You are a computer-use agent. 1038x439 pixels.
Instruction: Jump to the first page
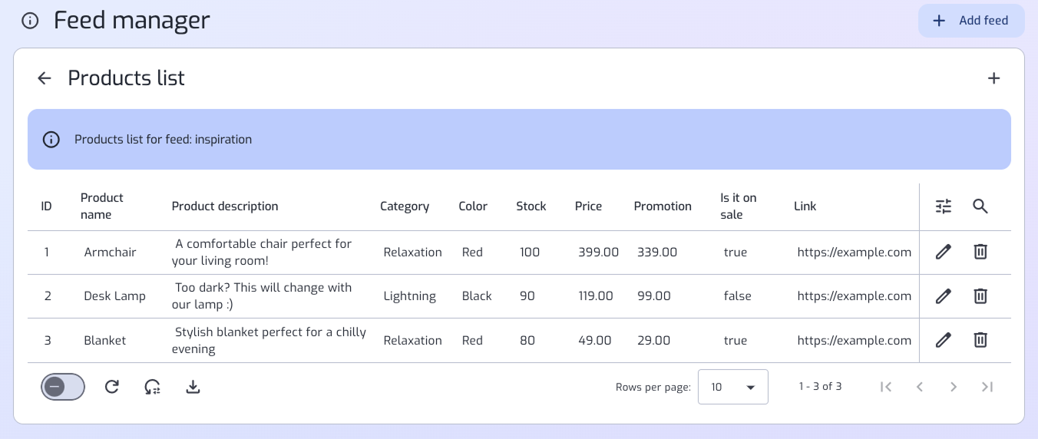(x=886, y=387)
